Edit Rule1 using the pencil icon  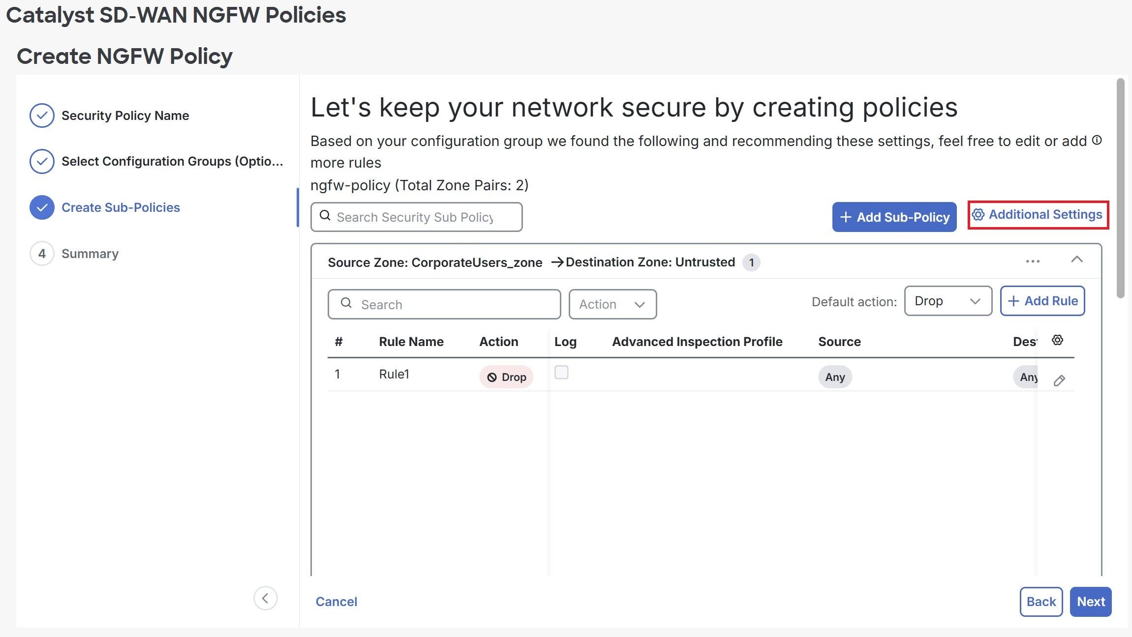coord(1059,380)
